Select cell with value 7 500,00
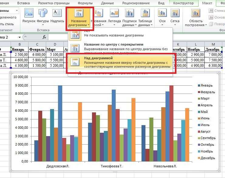Screen dimensions: 225x178 [213, 60]
